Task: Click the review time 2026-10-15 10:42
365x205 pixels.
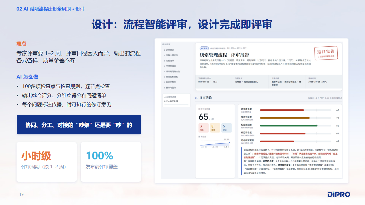Action: pos(318,82)
